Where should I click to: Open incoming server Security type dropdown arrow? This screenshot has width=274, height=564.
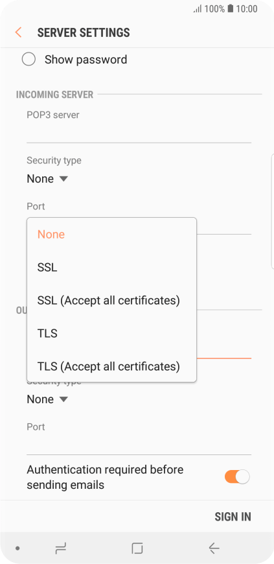(x=63, y=178)
